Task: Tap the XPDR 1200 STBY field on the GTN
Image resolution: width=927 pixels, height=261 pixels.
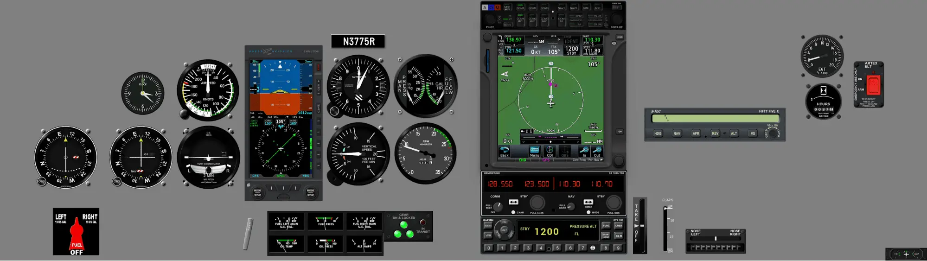Action: pos(572,50)
